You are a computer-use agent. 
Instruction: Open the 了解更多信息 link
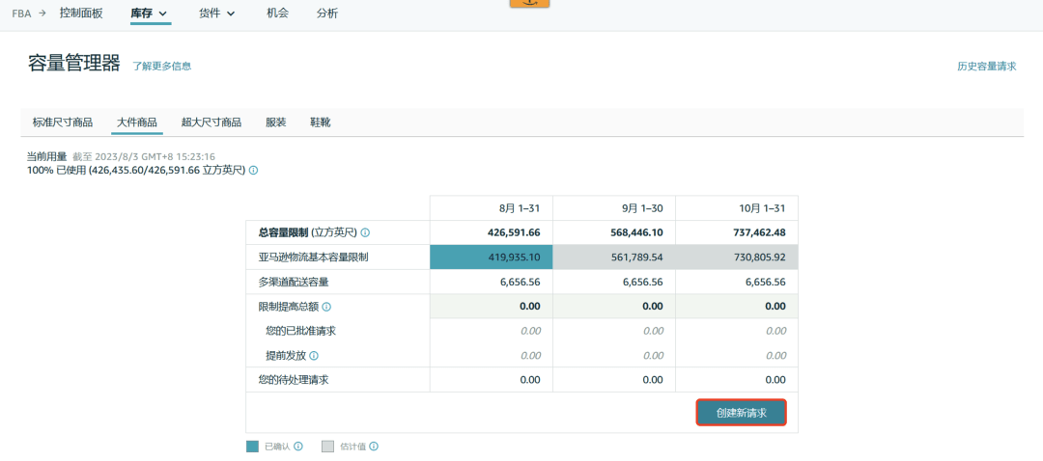pyautogui.click(x=161, y=66)
